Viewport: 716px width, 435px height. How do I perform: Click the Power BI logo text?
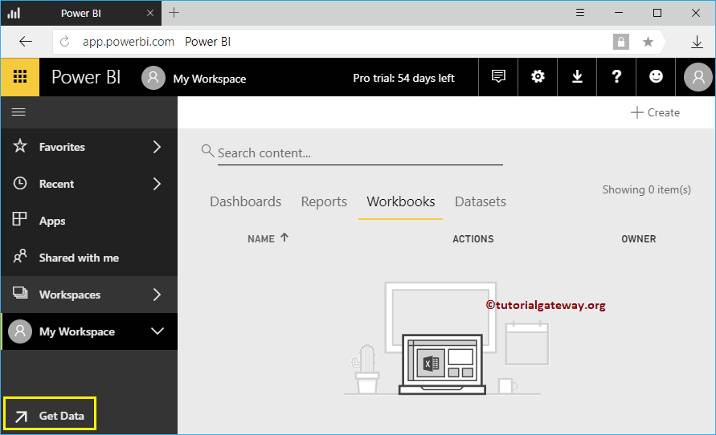point(86,77)
